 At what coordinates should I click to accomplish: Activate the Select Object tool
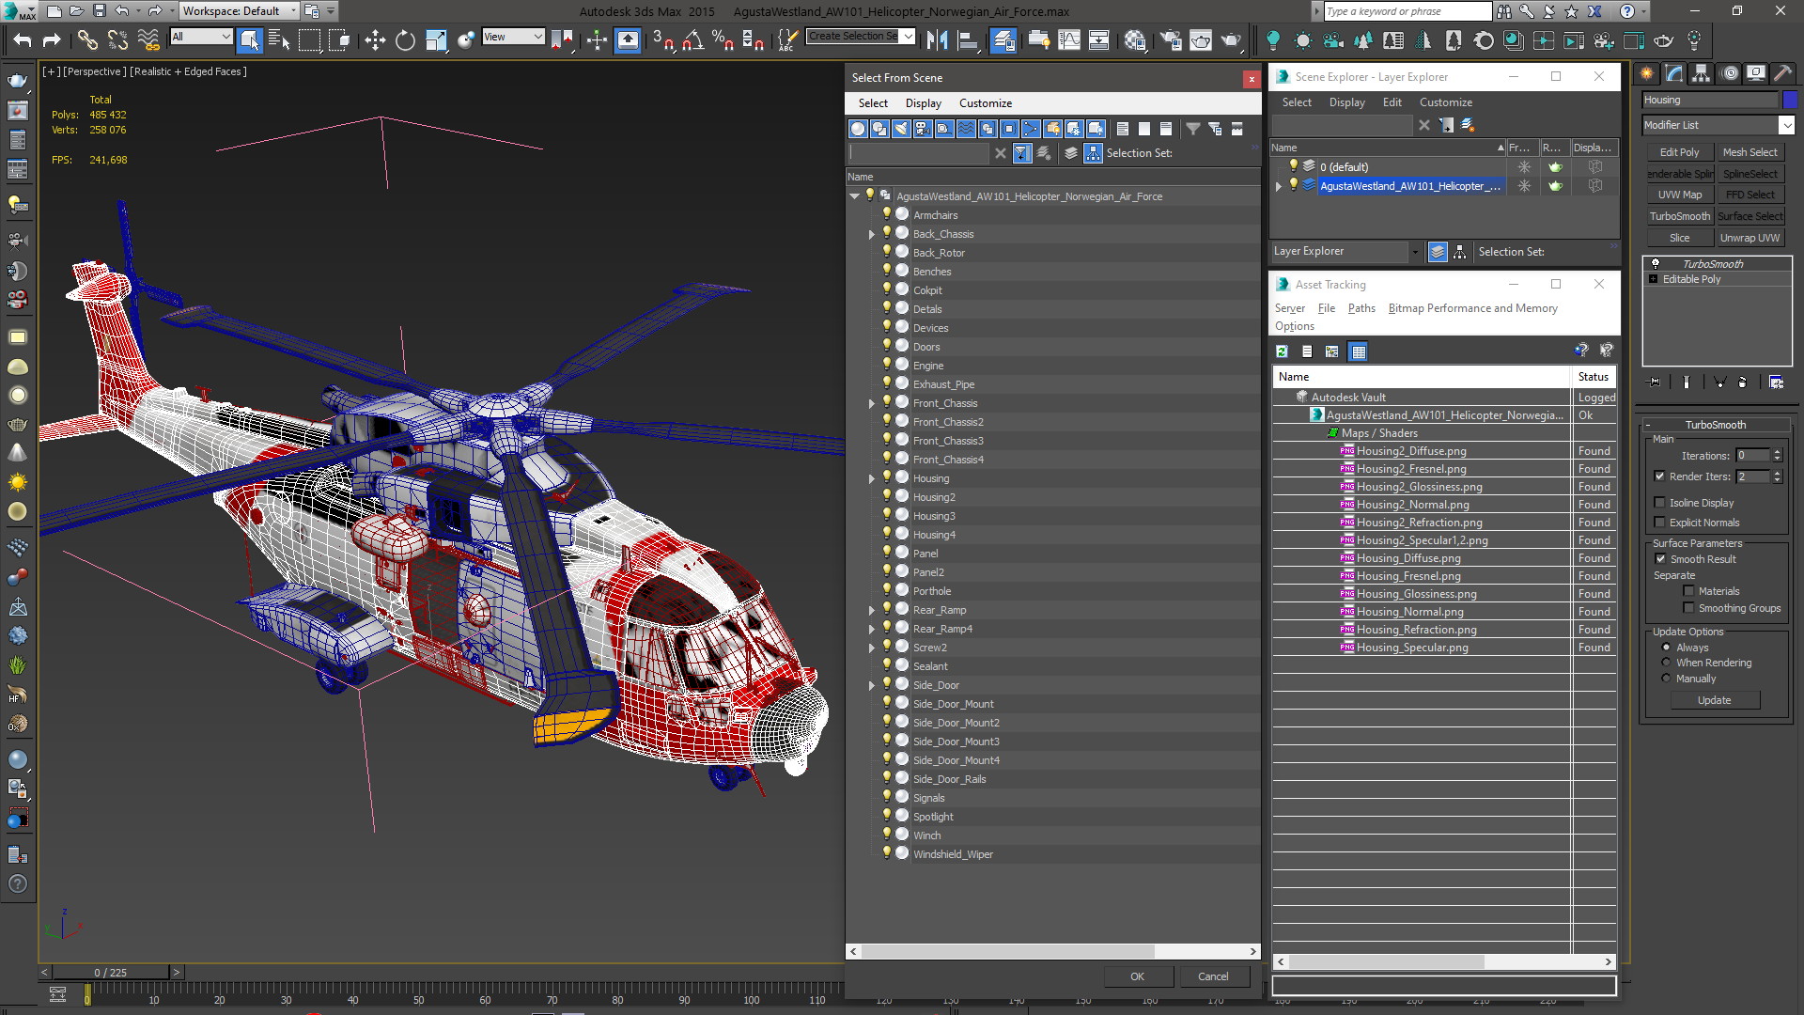pyautogui.click(x=250, y=39)
